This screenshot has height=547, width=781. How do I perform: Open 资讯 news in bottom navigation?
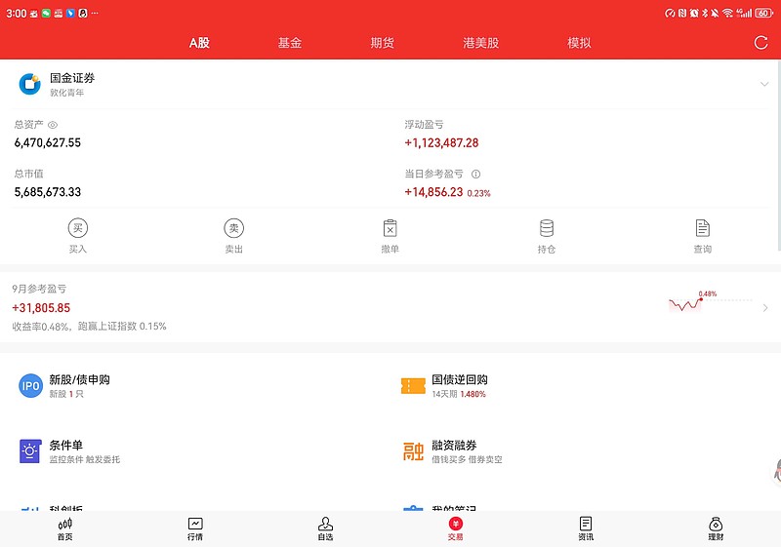pyautogui.click(x=586, y=529)
